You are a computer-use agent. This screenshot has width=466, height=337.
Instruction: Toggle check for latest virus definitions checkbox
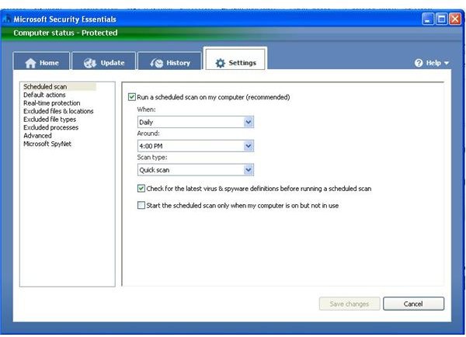[141, 189]
